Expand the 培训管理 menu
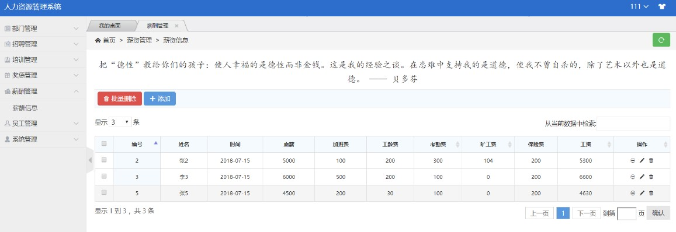The image size is (676, 232). click(x=43, y=59)
